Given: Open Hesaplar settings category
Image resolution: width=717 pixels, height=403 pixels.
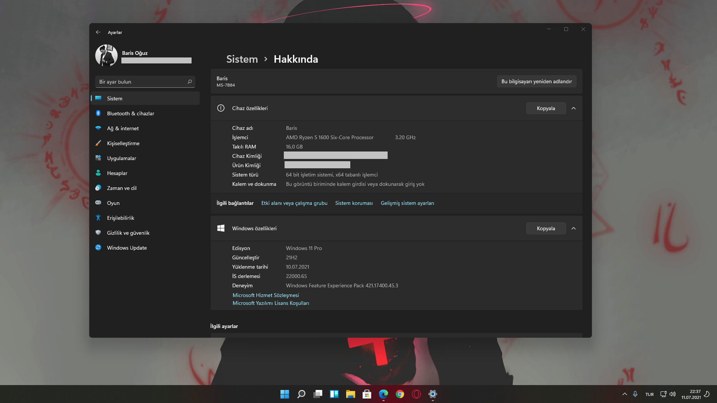Looking at the screenshot, I should tap(117, 173).
